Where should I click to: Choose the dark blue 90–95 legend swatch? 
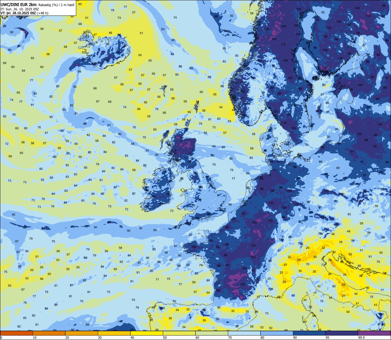click(309, 333)
